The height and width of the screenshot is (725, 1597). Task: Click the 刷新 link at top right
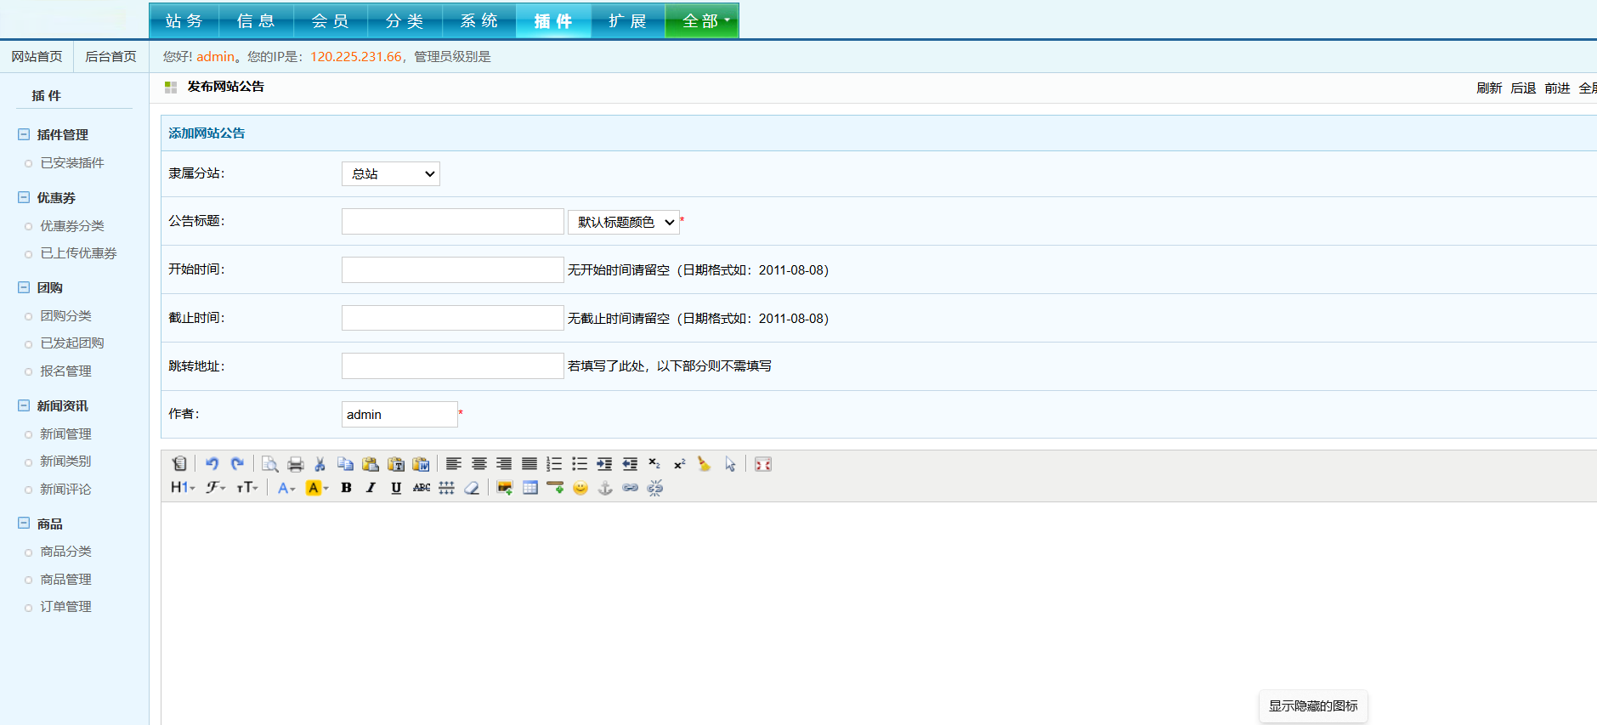pos(1489,88)
